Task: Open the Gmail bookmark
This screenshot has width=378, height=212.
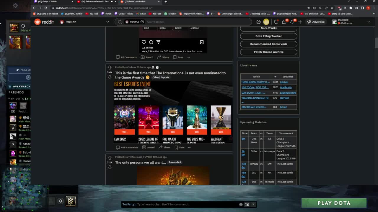Action: click(x=141, y=14)
